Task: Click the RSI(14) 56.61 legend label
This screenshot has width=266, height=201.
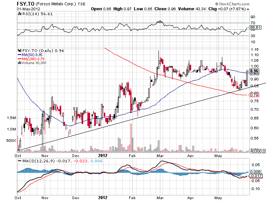Action: click(38, 14)
